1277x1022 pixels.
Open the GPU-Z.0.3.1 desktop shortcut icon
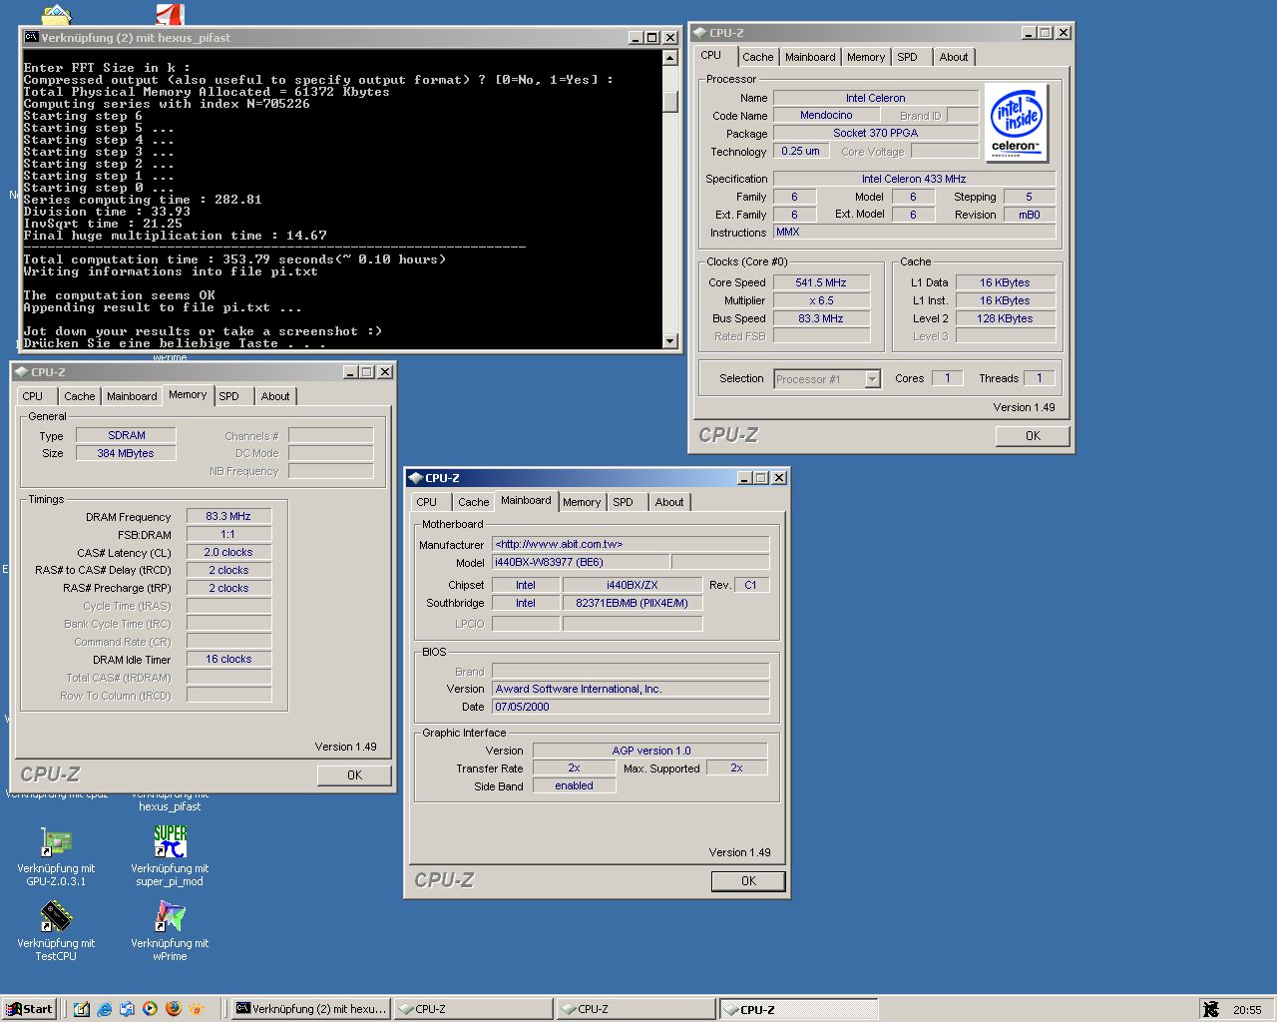click(56, 842)
